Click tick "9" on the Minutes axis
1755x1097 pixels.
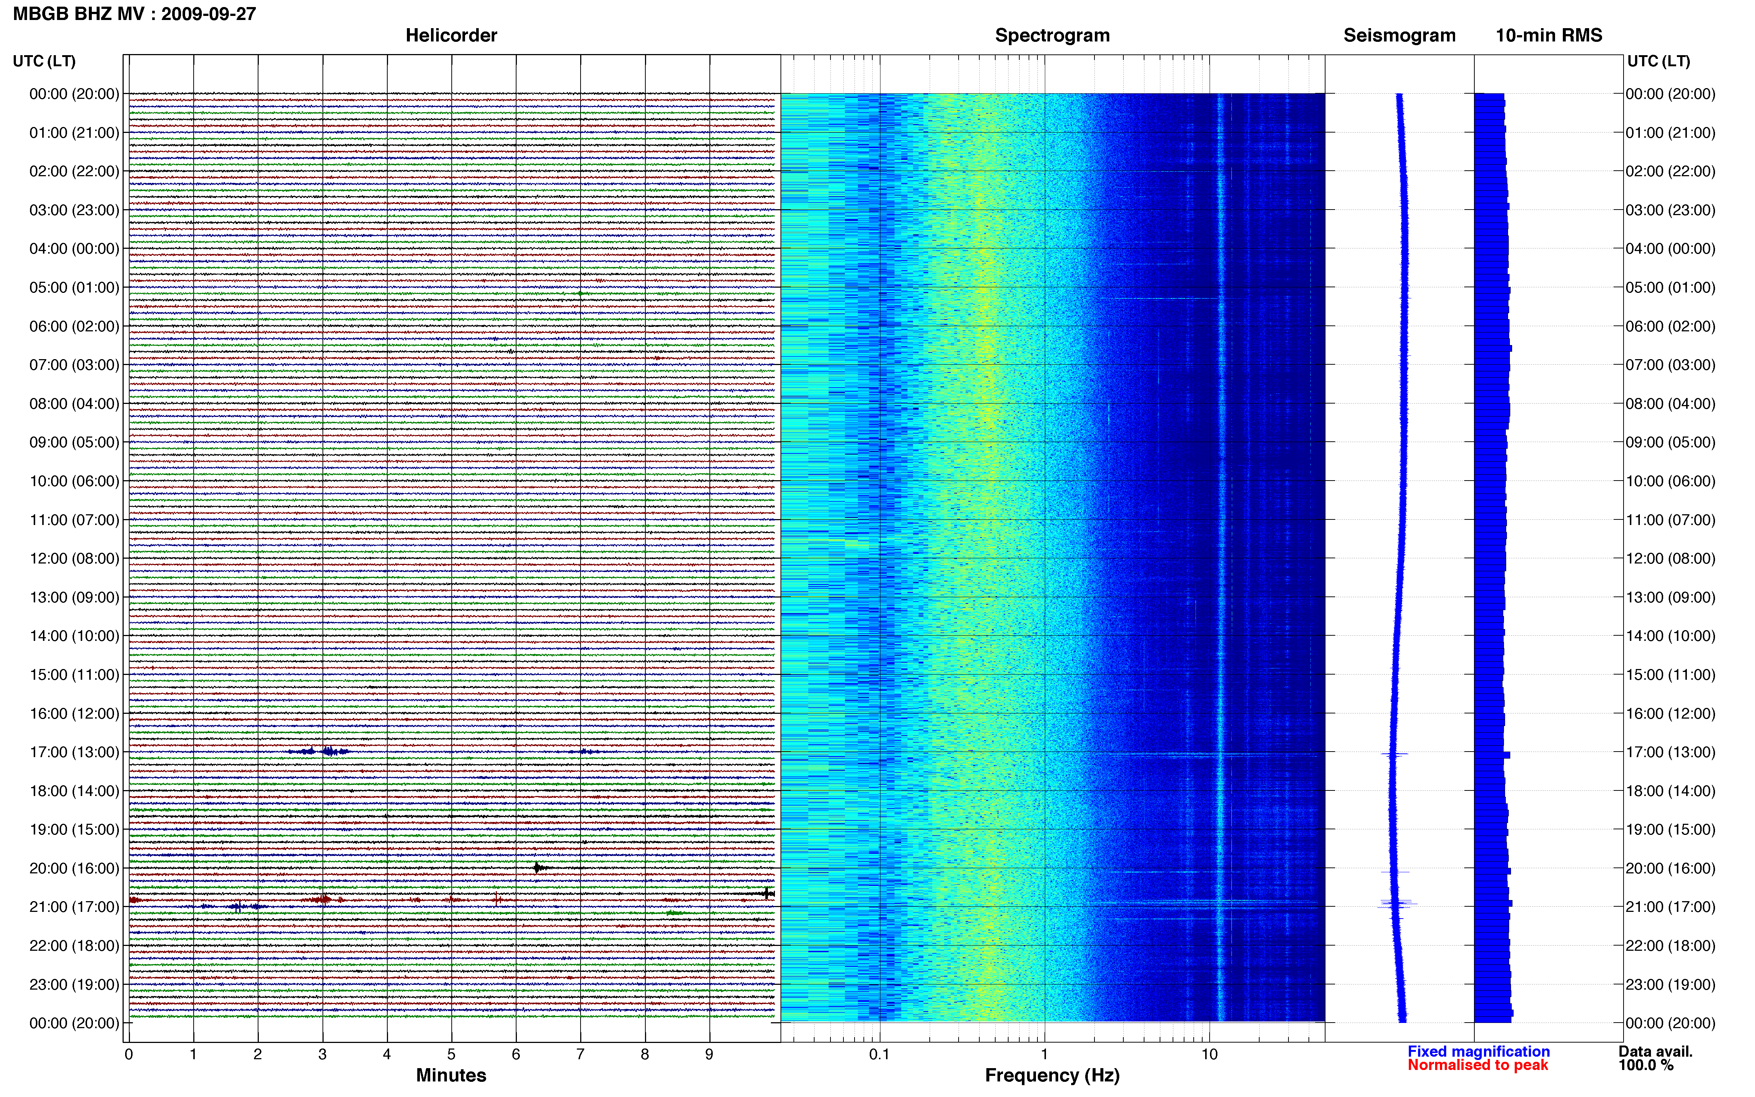pos(709,1055)
